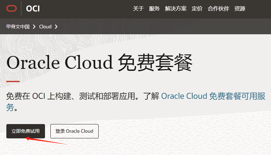The height and width of the screenshot is (155, 271).
Task: Open the 合作伙伴 menu
Action: (218, 8)
